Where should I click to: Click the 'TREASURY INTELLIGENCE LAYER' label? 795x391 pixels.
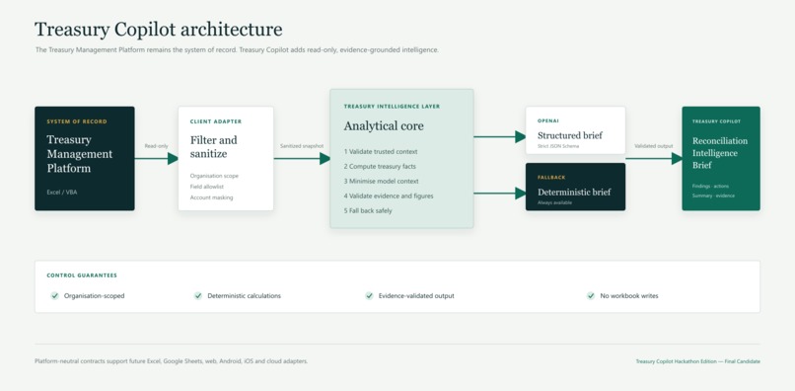point(392,107)
